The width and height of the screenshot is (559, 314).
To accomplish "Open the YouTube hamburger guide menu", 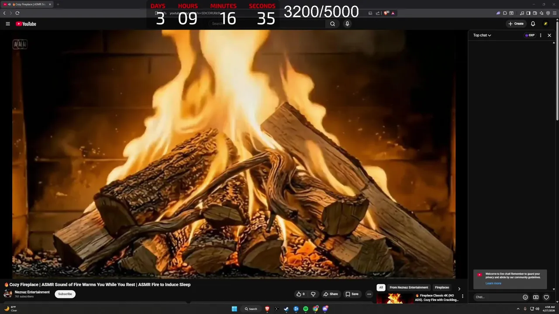I will [8, 24].
